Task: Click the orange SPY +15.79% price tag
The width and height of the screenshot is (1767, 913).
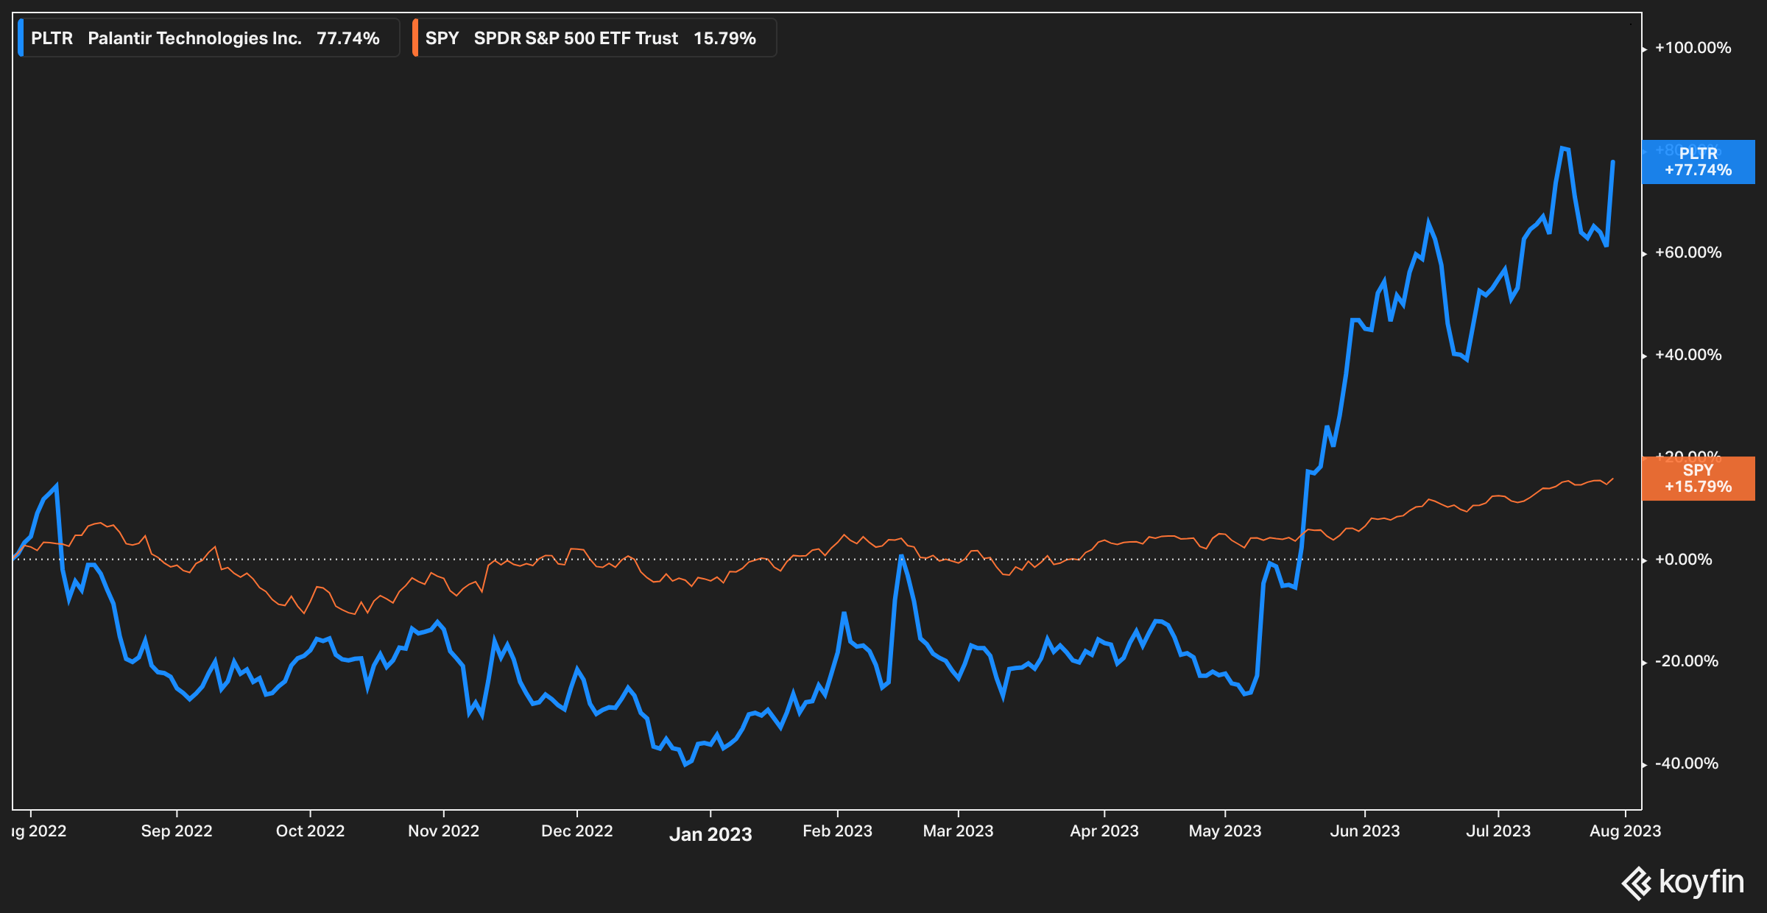Action: [x=1698, y=479]
